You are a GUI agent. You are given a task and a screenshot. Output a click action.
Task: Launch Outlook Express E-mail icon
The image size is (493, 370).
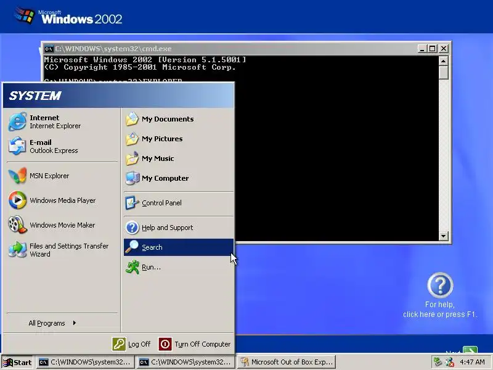pyautogui.click(x=17, y=146)
